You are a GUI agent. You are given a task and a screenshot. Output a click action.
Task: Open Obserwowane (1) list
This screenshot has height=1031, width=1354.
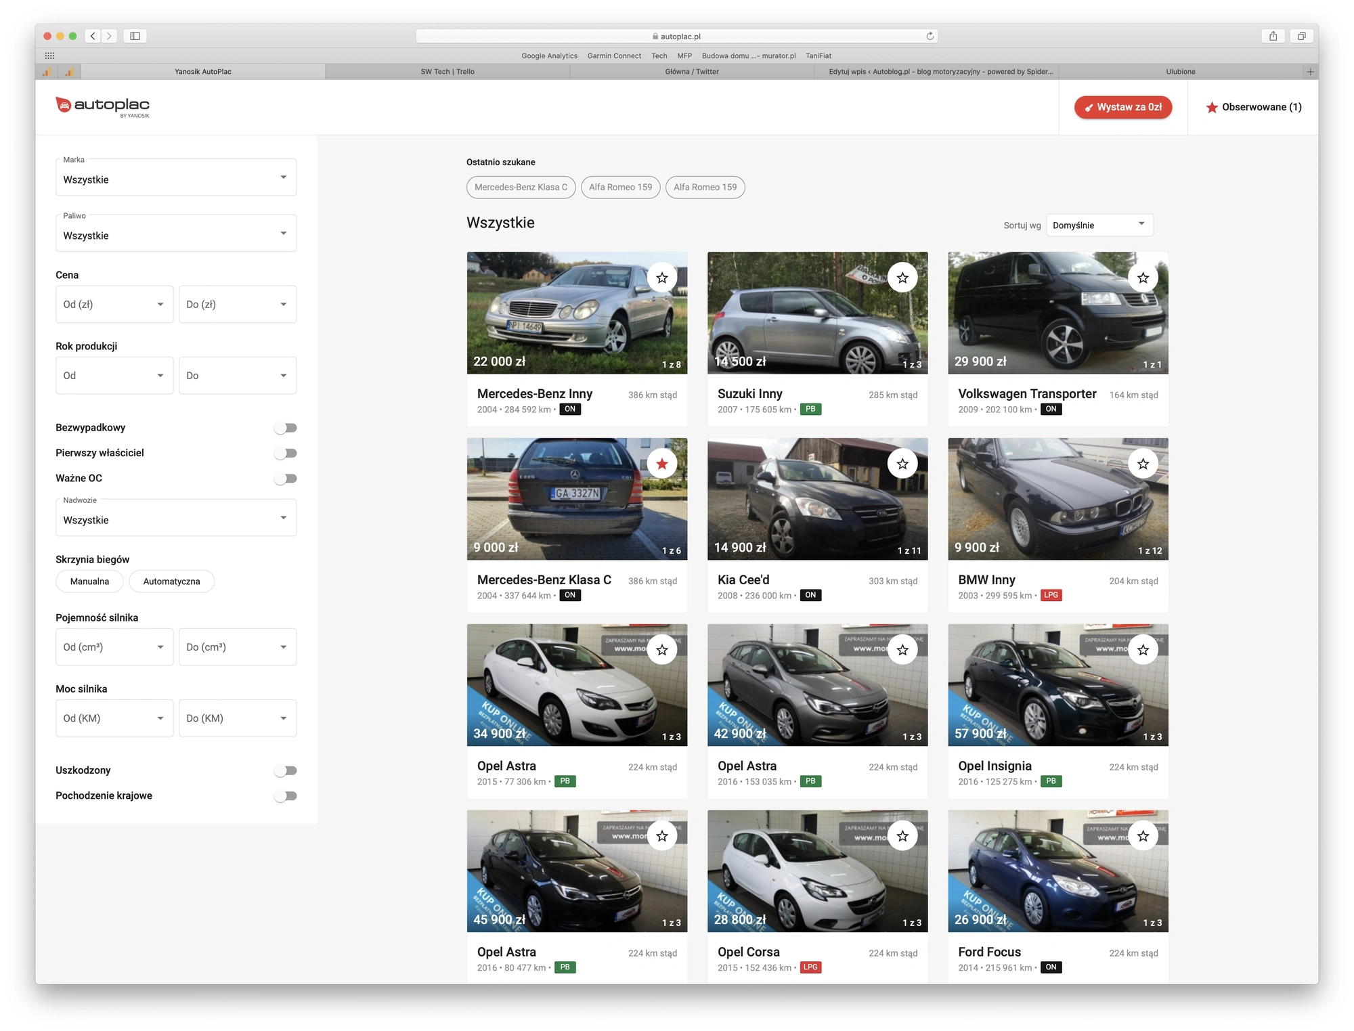tap(1254, 107)
